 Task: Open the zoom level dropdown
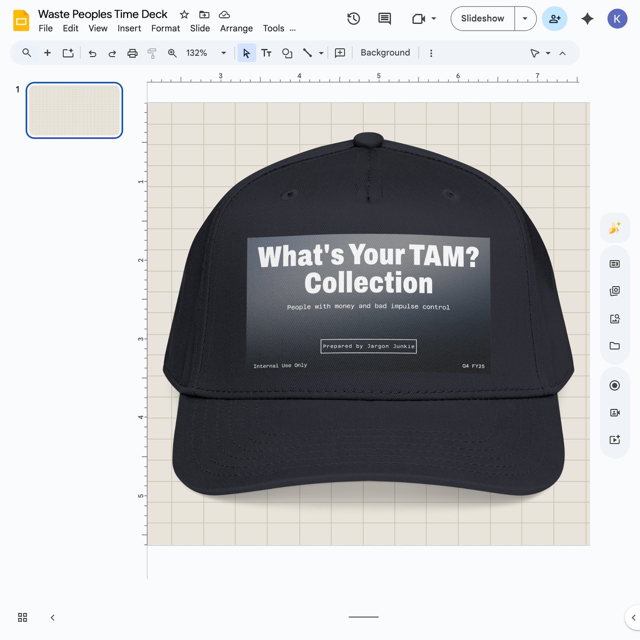click(224, 53)
